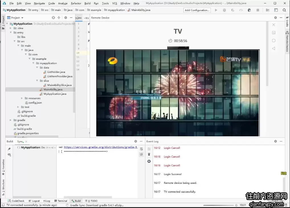Toggle the eye view icon in the Build panel
The image size is (290, 208).
9,155
